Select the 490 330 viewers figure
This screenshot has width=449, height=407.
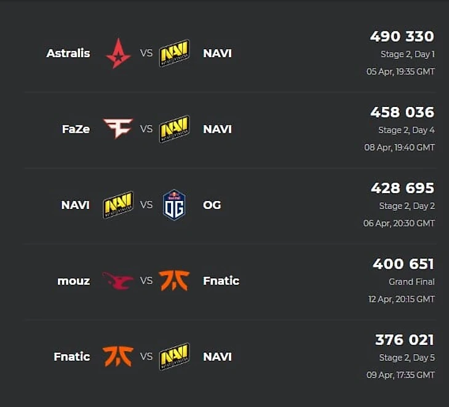tap(402, 36)
